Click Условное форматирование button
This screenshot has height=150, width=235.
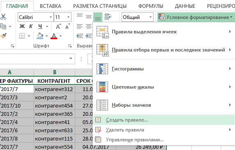pos(196,17)
